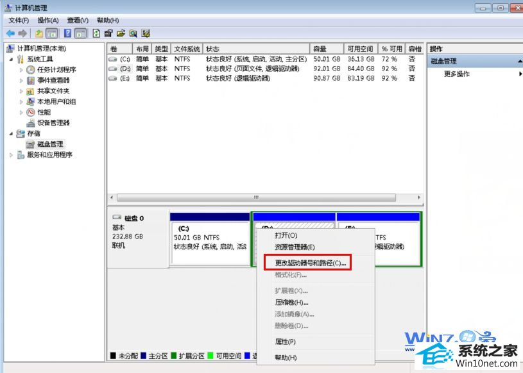Viewport: 523px width, 373px height.
Task: Click the Forward arrow toolbar icon
Action: [x=22, y=33]
